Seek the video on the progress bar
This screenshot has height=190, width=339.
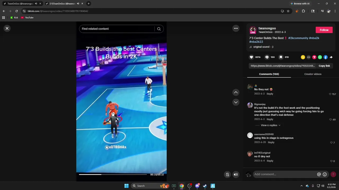click(113, 174)
